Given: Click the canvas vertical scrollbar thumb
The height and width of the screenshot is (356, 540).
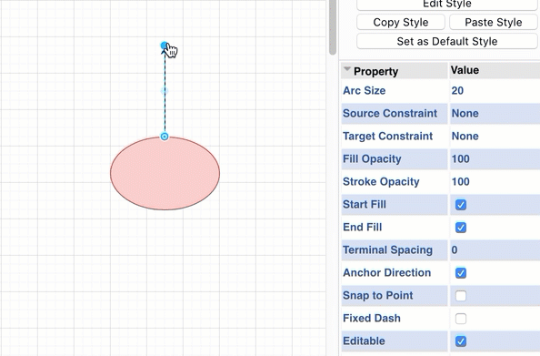Looking at the screenshot, I should tap(333, 27).
